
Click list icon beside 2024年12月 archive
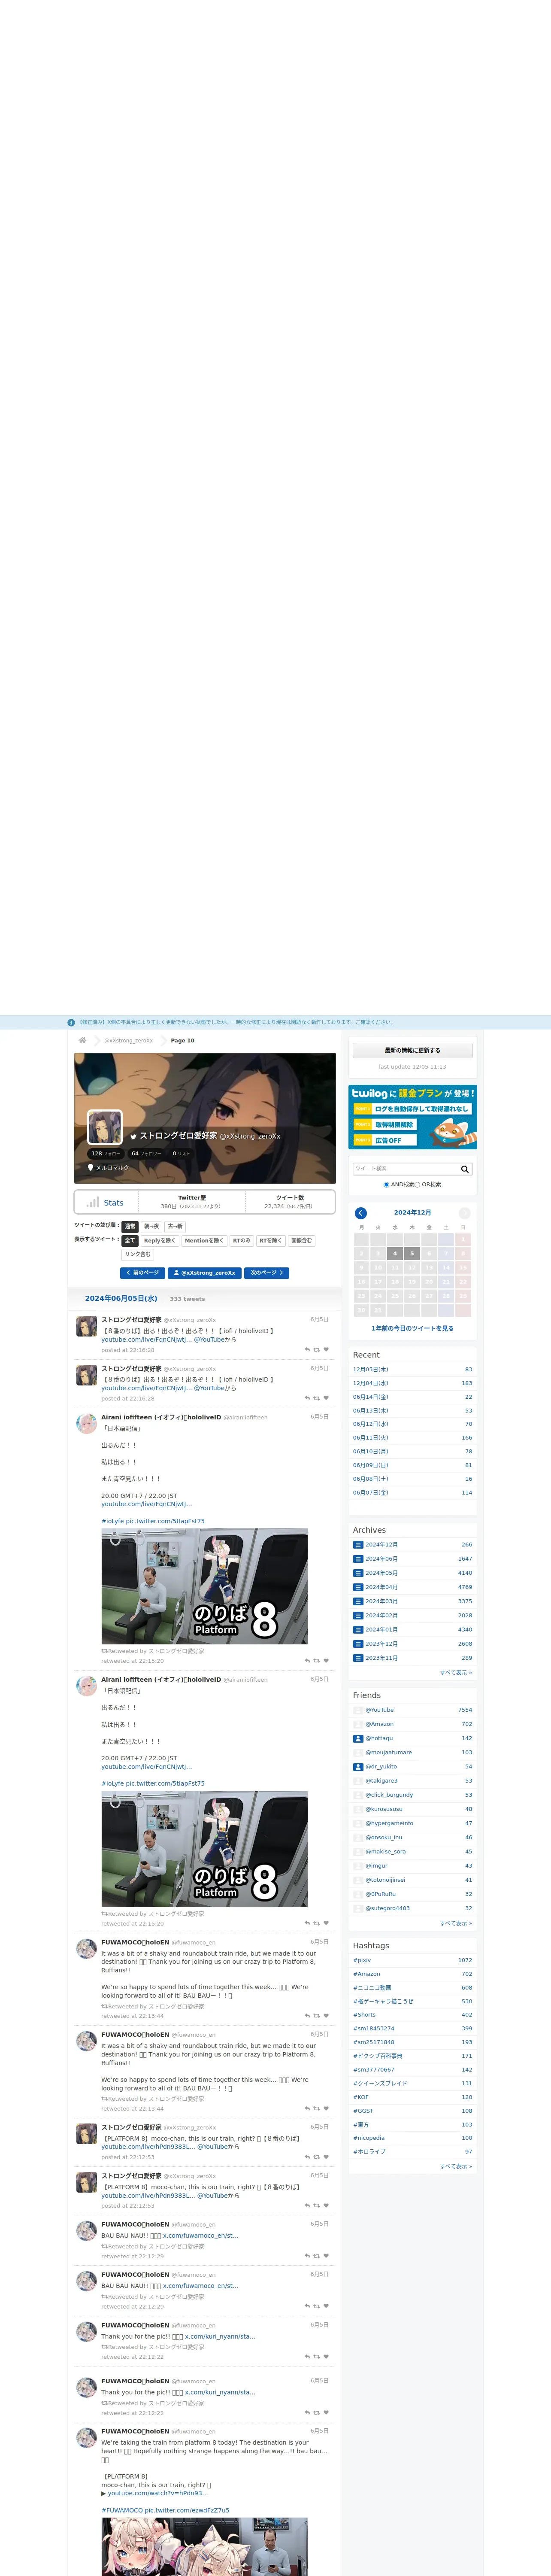[358, 1545]
